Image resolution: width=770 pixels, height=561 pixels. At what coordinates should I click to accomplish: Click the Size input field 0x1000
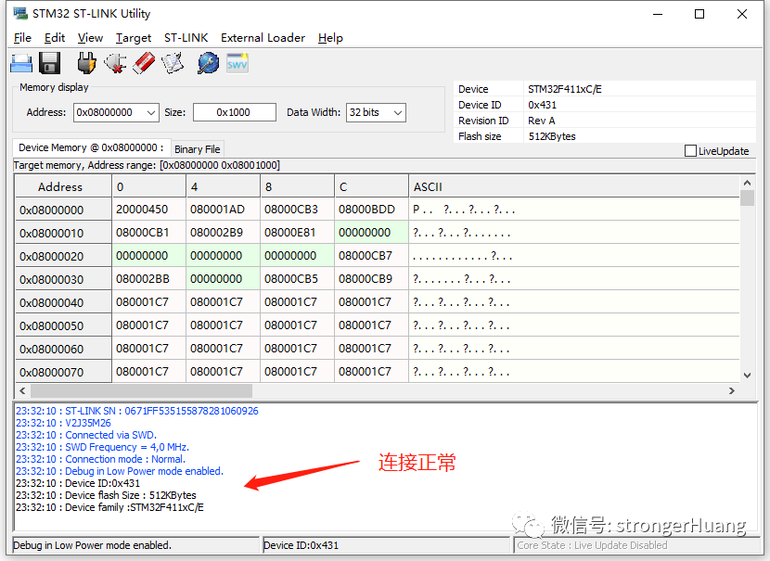tap(234, 112)
